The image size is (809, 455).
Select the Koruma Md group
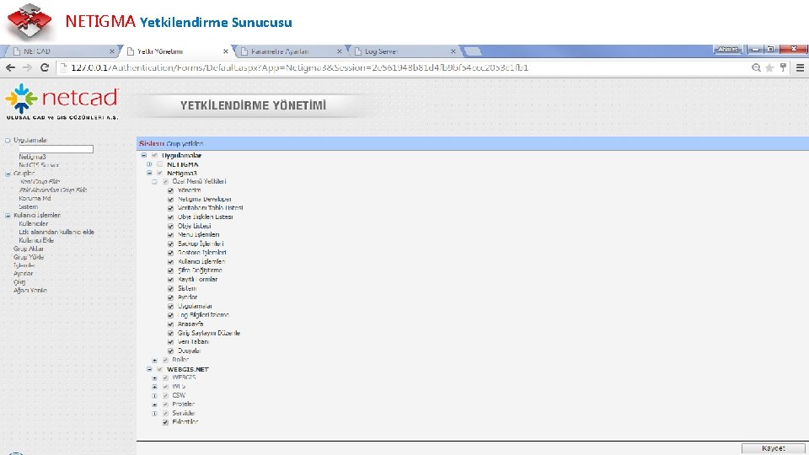[35, 198]
